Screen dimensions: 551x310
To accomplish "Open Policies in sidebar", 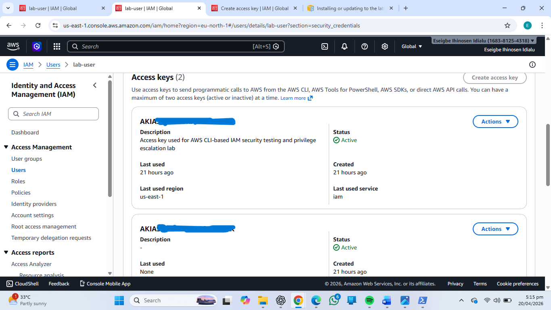I will click(21, 193).
